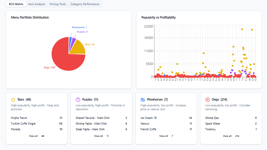Select the Shisha Qas row

click(231, 118)
